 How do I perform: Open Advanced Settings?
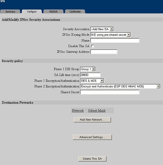92,137
